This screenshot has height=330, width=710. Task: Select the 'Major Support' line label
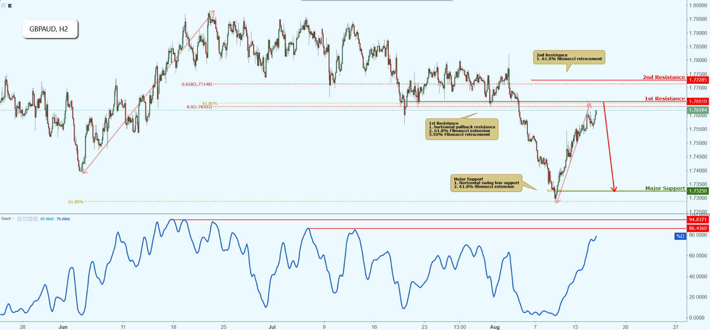coord(665,188)
